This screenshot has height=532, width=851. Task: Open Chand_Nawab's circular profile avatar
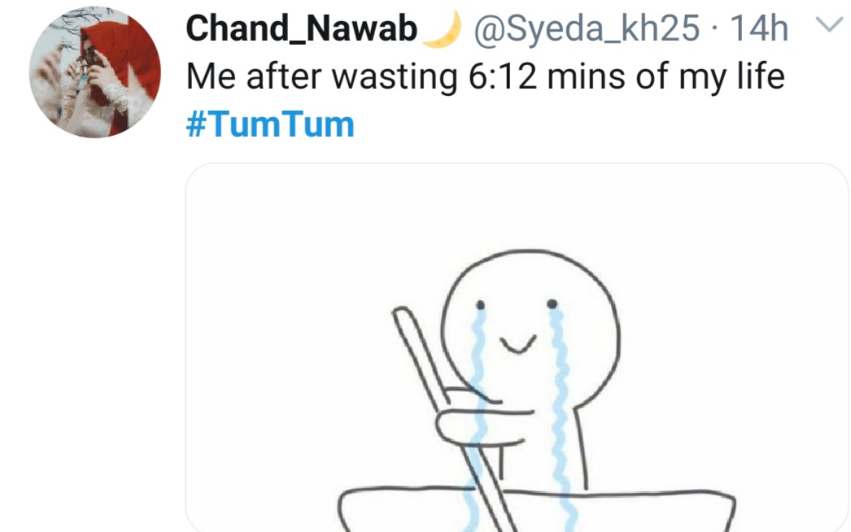click(95, 72)
